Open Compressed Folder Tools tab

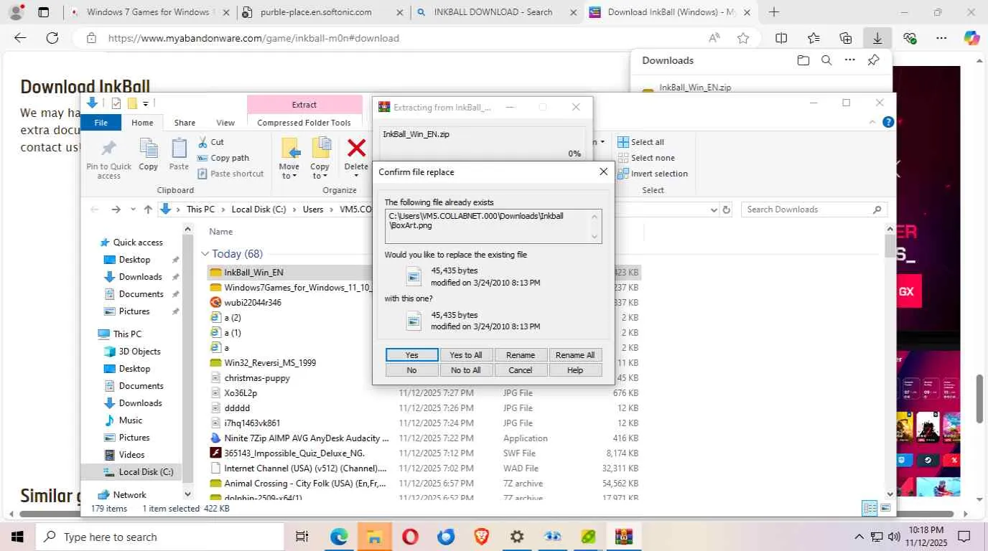[x=304, y=123]
